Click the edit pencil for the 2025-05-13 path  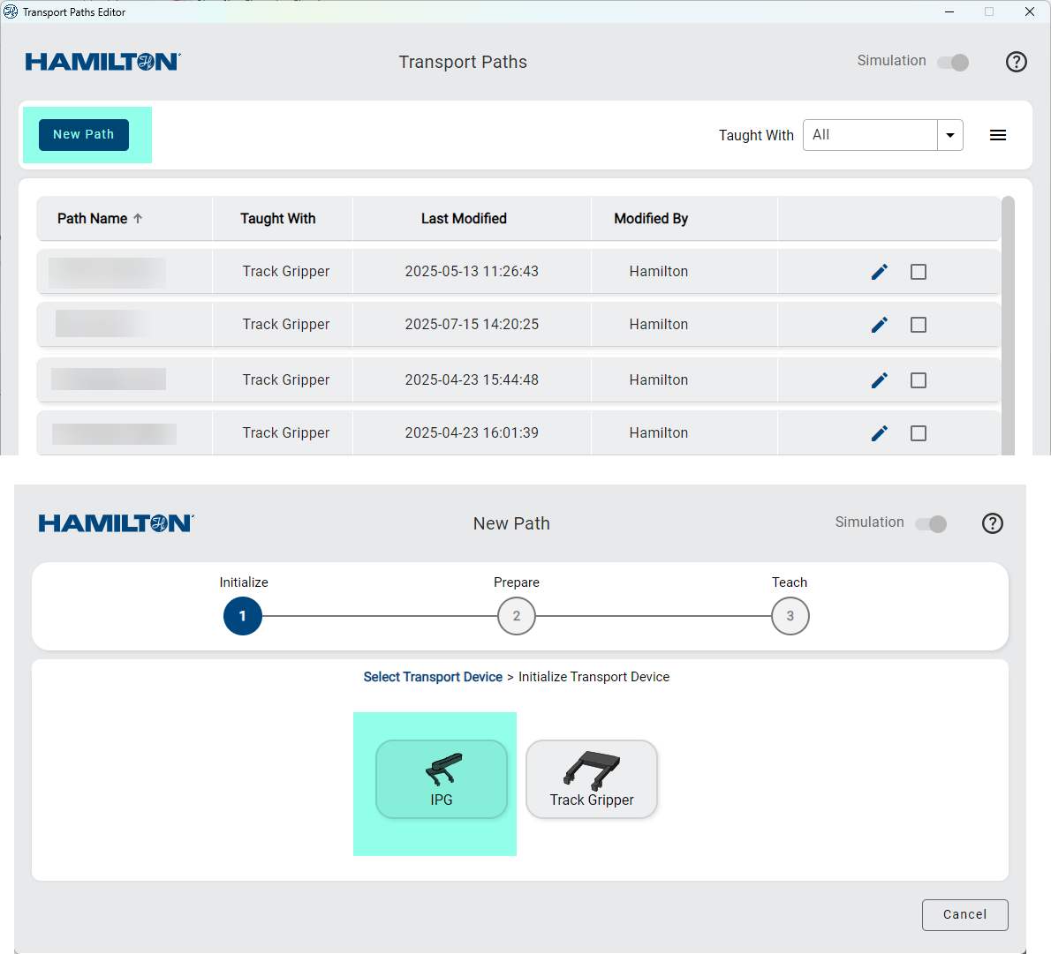879,272
